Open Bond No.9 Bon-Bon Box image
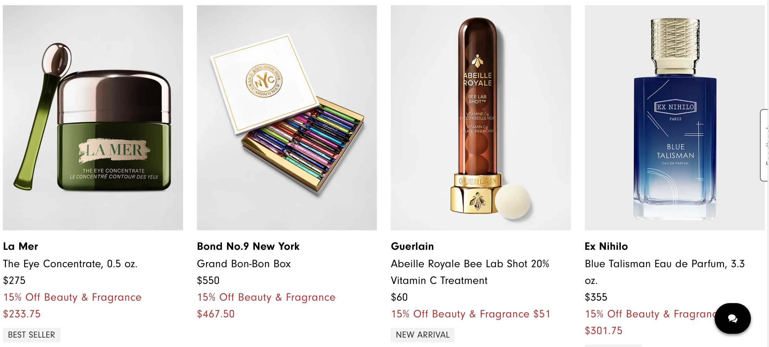This screenshot has height=347, width=769. click(287, 118)
